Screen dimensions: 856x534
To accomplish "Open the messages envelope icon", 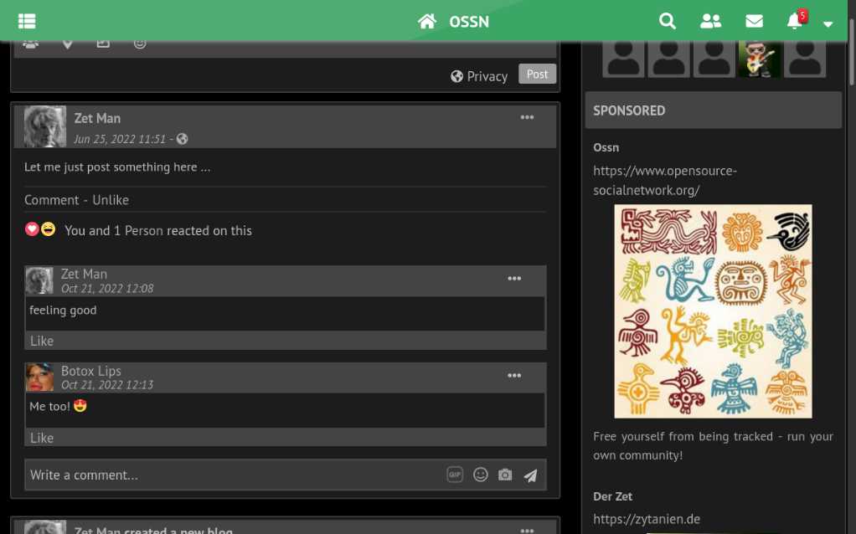I will coord(754,21).
